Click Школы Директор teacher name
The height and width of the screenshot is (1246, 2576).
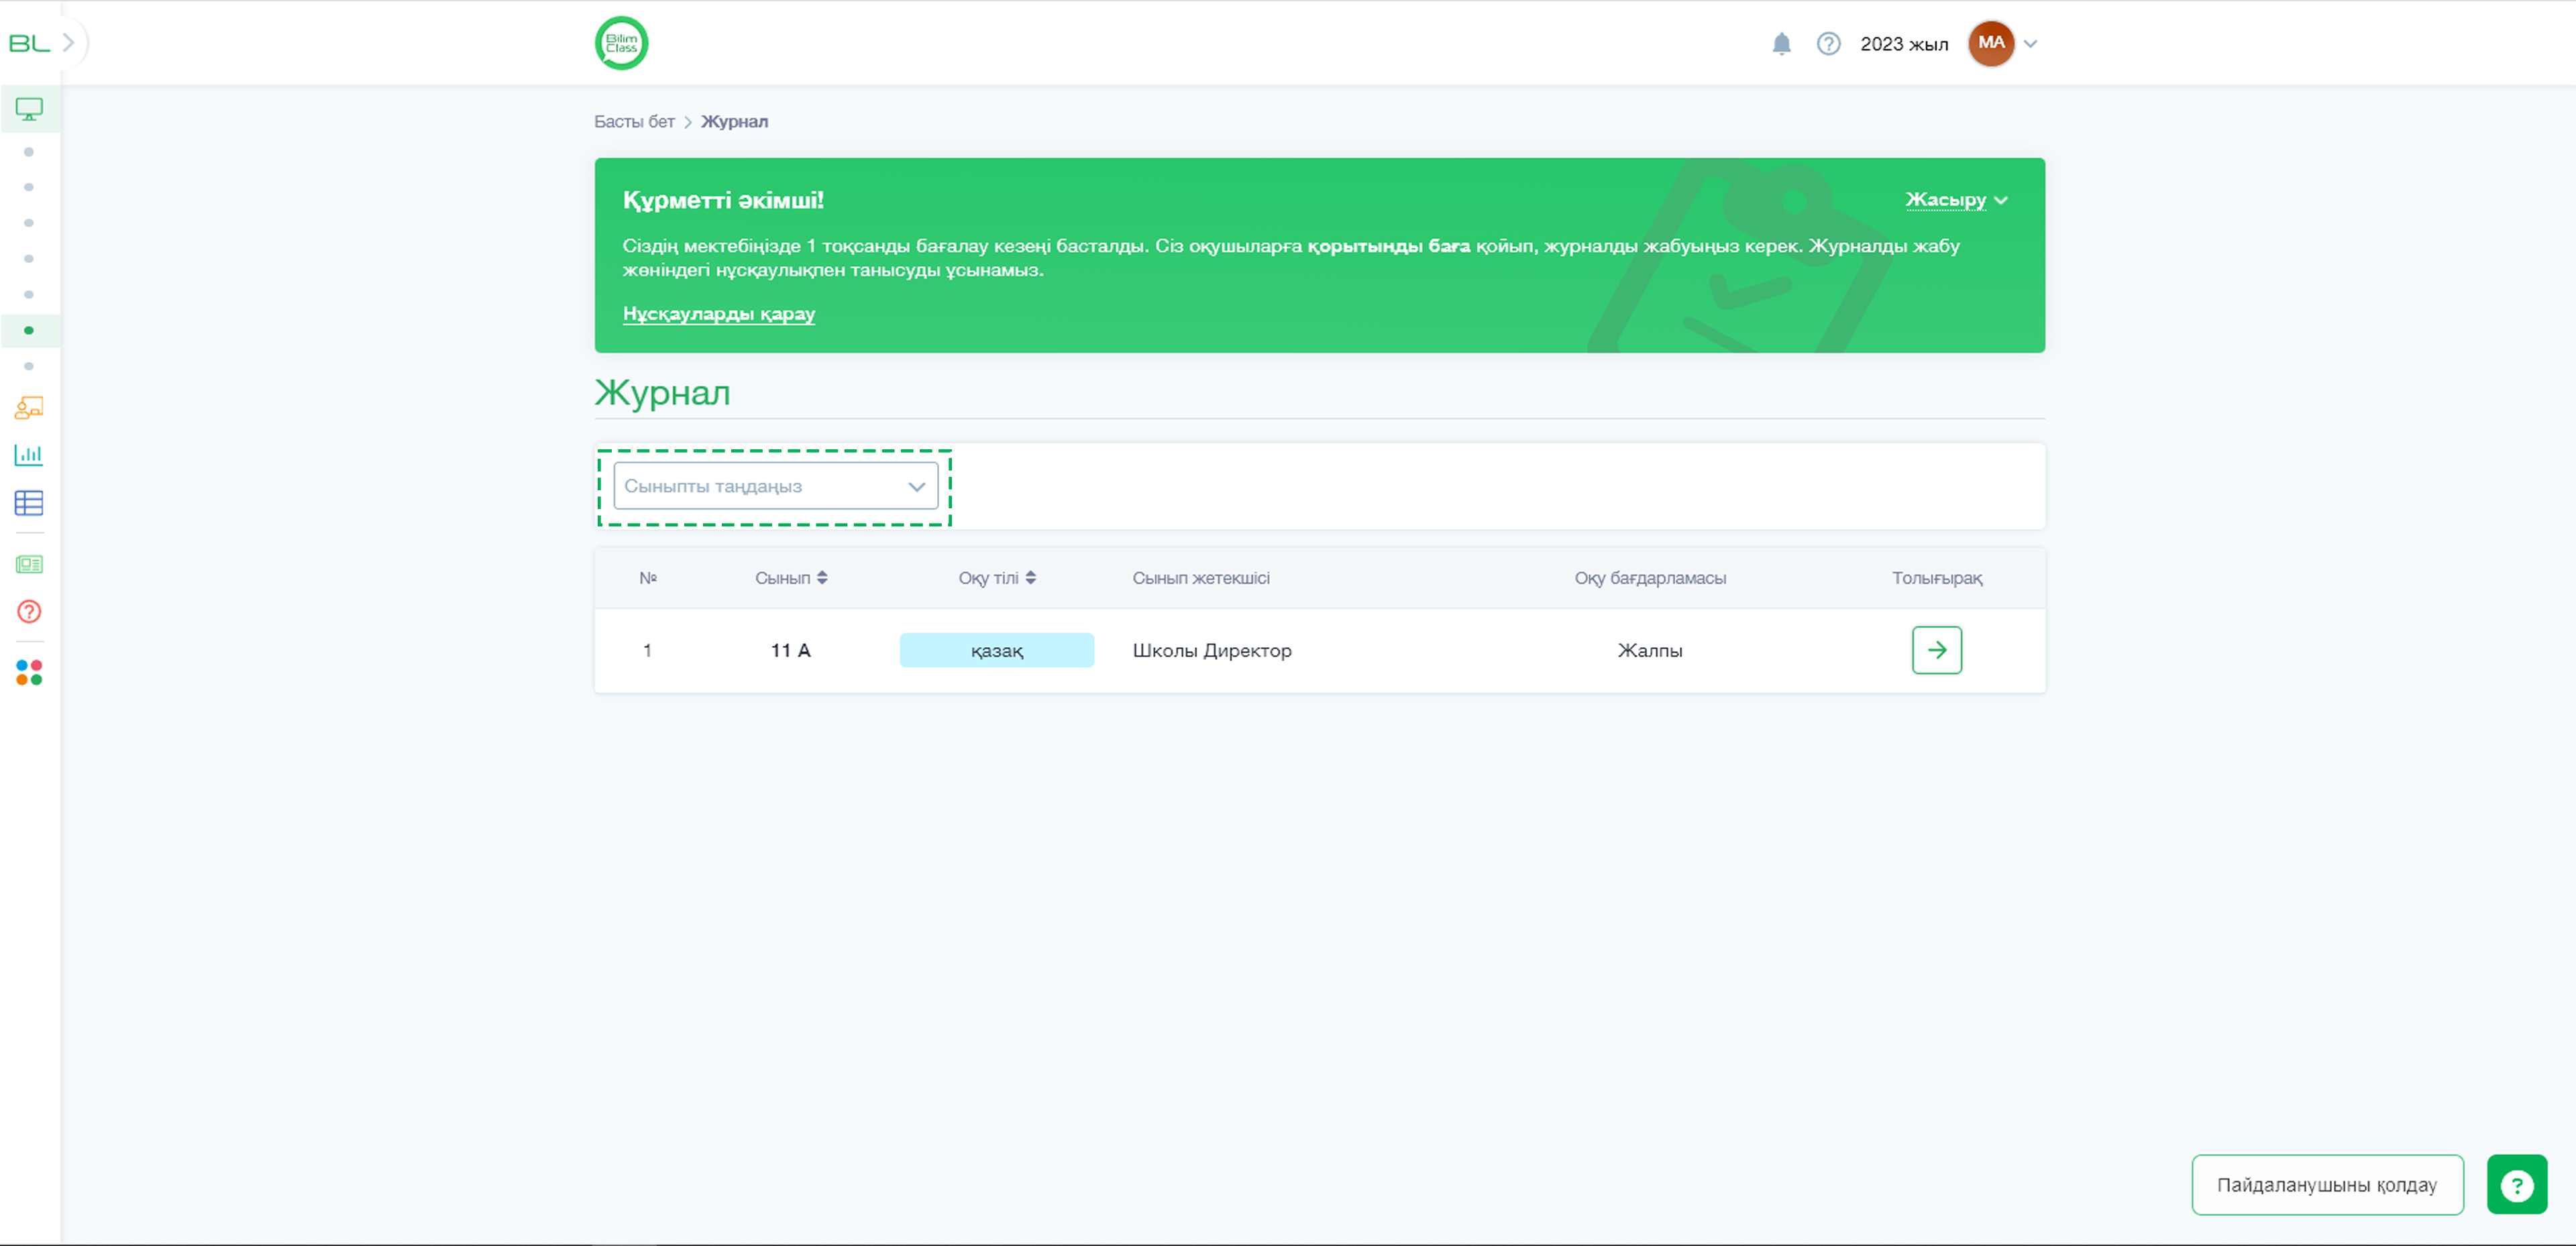coord(1212,651)
